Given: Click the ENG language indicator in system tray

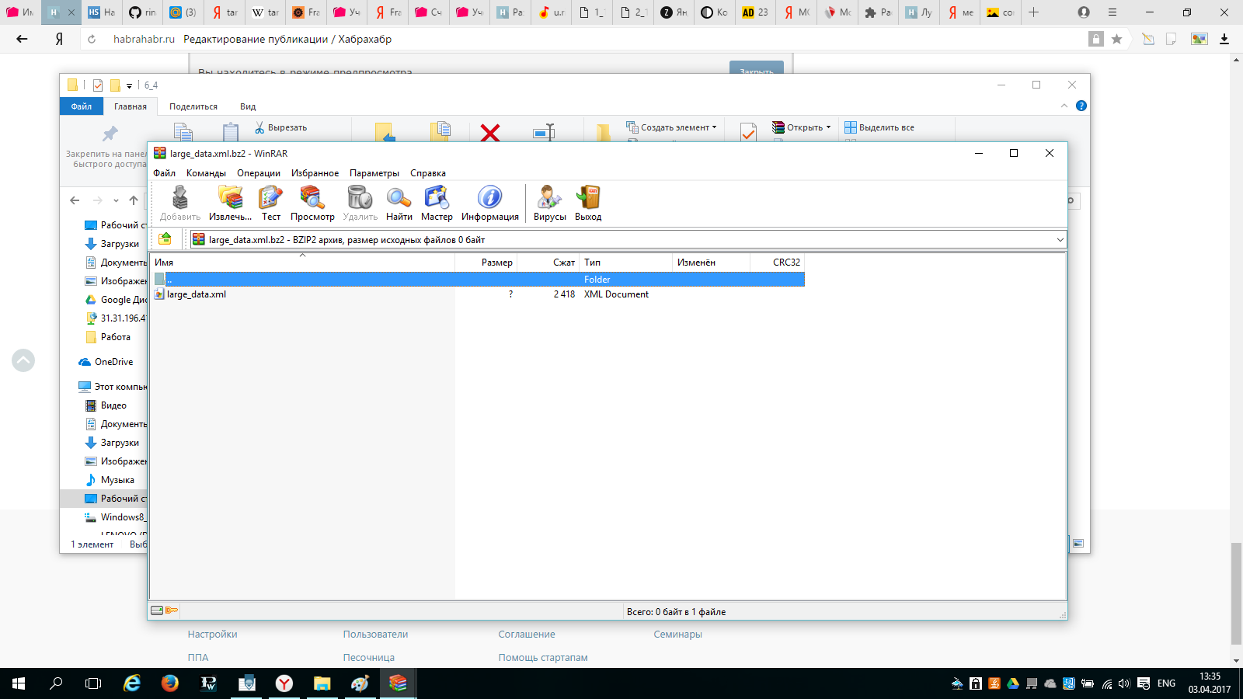Looking at the screenshot, I should [1166, 683].
